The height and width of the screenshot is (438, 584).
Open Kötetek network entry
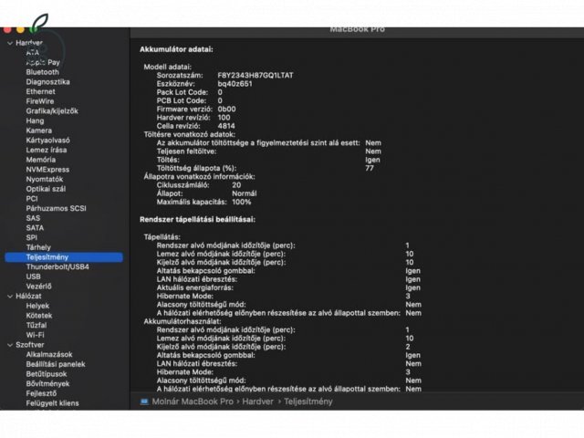coord(39,316)
